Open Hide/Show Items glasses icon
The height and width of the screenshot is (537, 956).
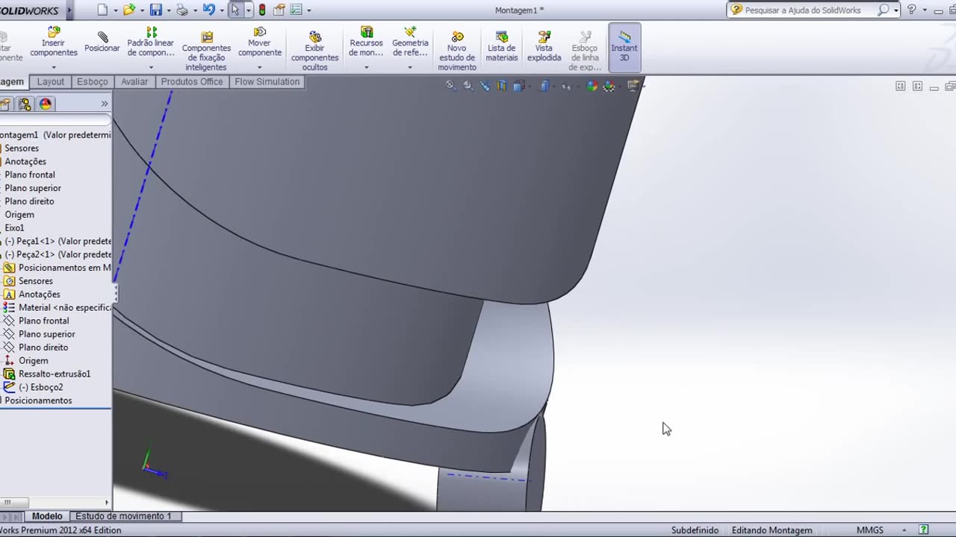point(566,87)
